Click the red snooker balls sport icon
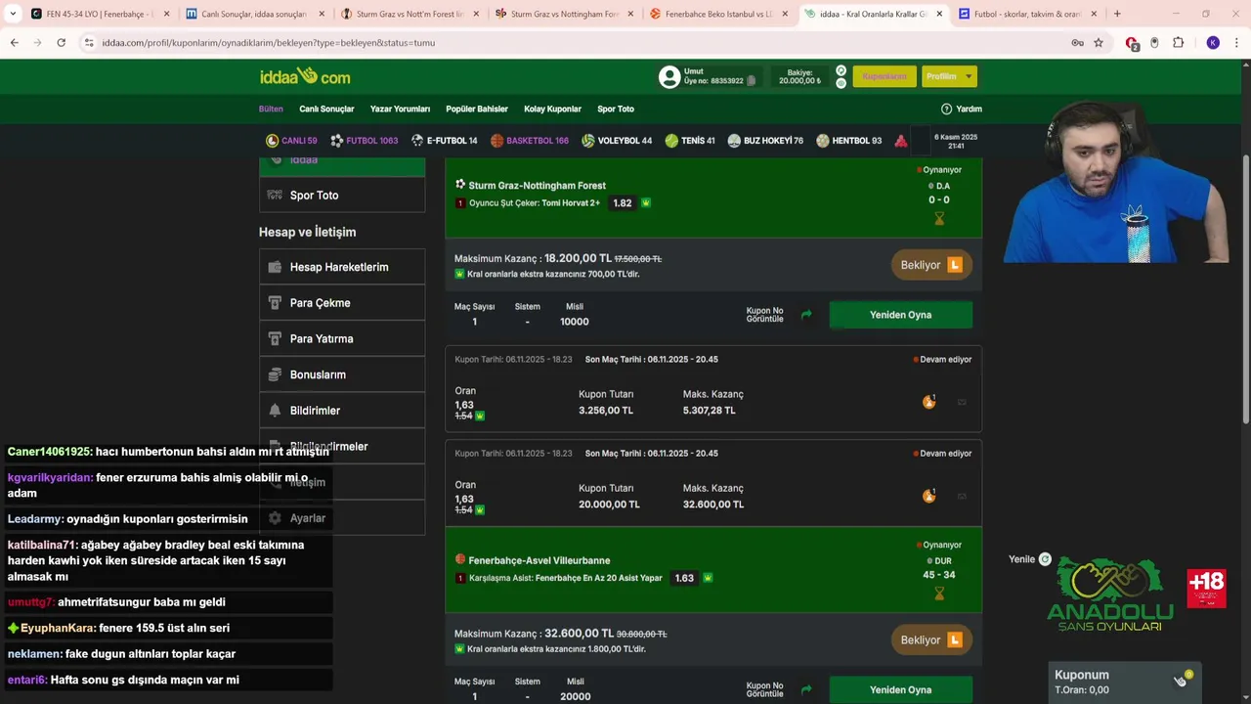This screenshot has width=1251, height=704. click(x=901, y=141)
